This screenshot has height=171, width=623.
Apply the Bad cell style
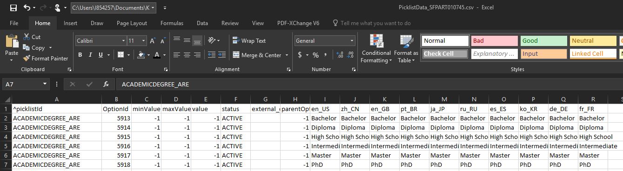point(494,41)
